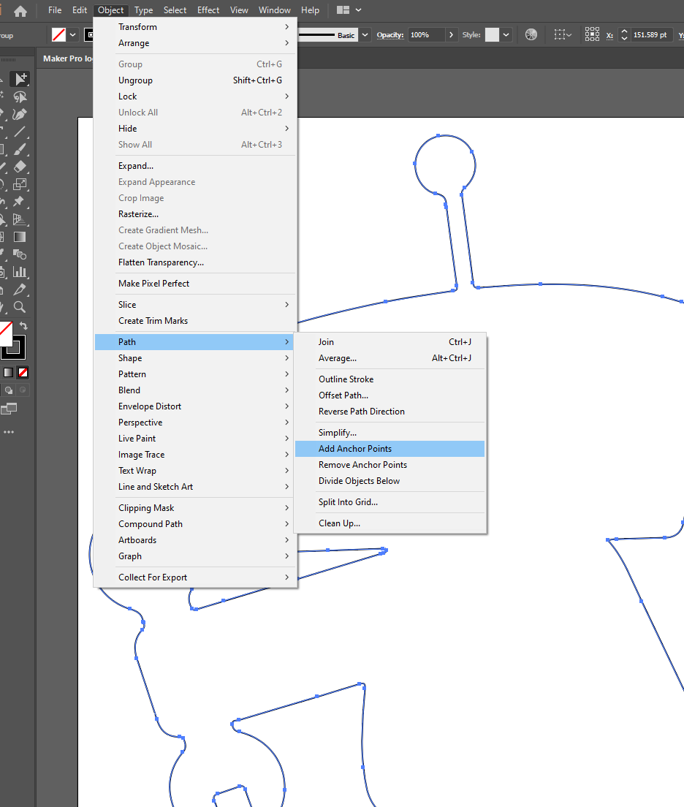Choose the Line Segment tool

tap(20, 131)
